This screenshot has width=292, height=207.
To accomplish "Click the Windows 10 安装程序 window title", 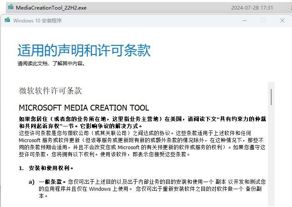I will tap(37, 21).
